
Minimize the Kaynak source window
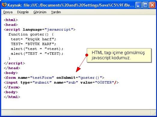138,5
